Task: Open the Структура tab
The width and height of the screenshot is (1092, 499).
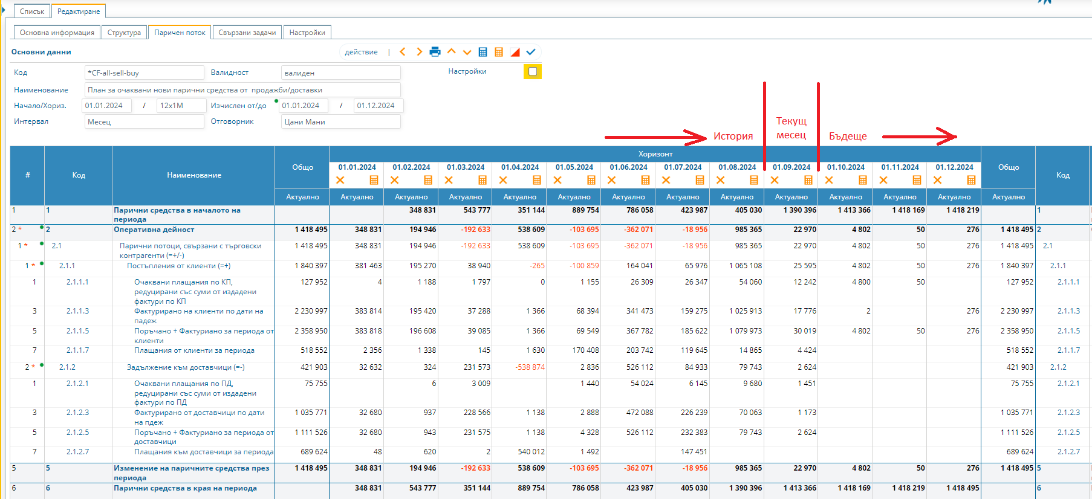Action: click(x=124, y=33)
